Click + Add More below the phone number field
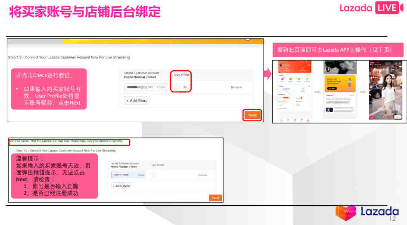This screenshot has width=407, height=225. point(121,186)
